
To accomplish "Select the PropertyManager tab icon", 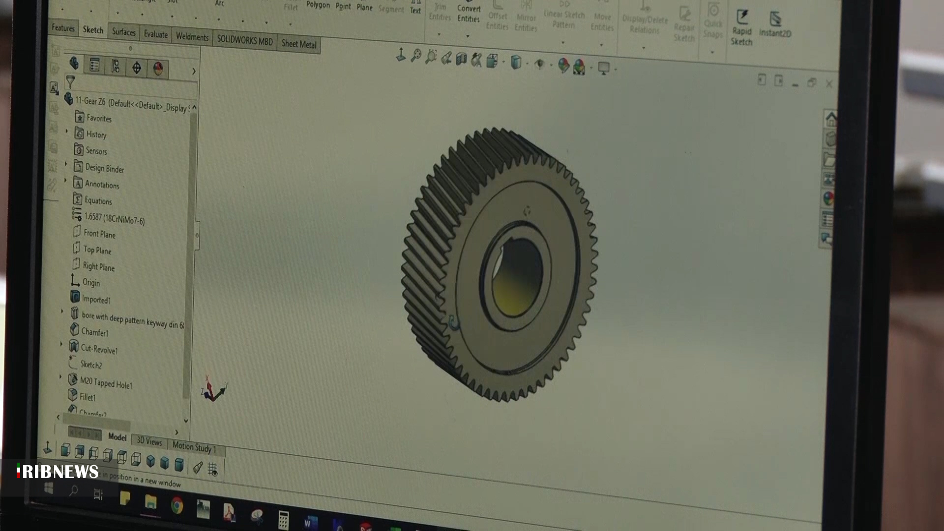I will coord(94,65).
